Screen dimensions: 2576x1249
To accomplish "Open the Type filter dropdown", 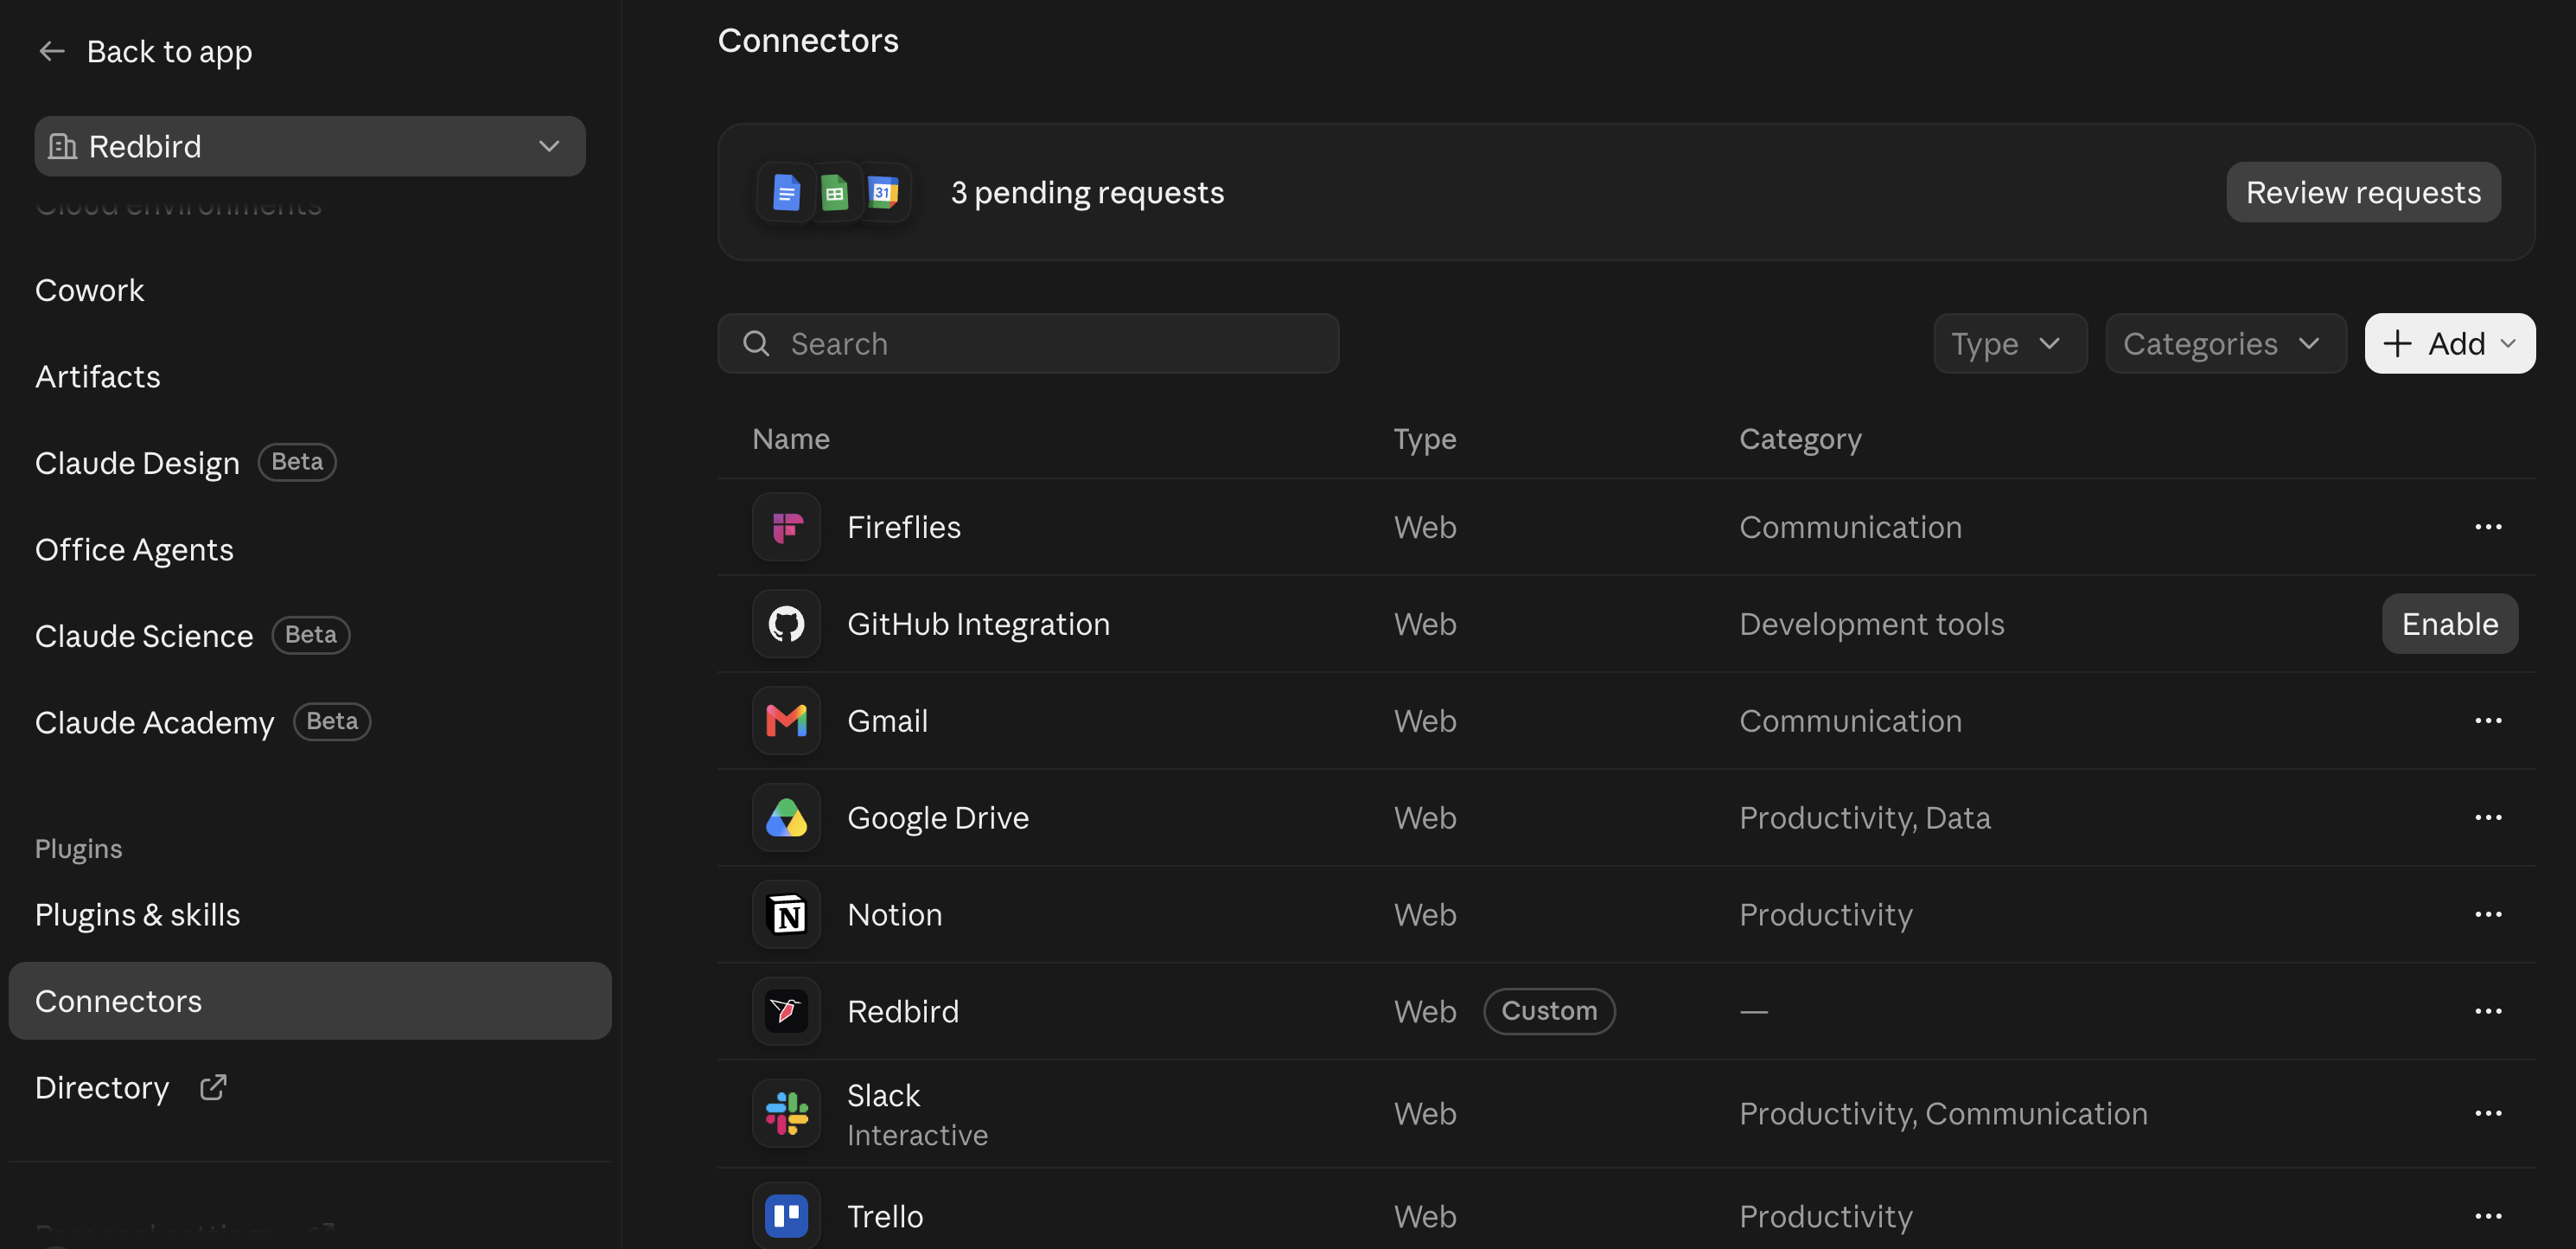I will (x=2010, y=343).
